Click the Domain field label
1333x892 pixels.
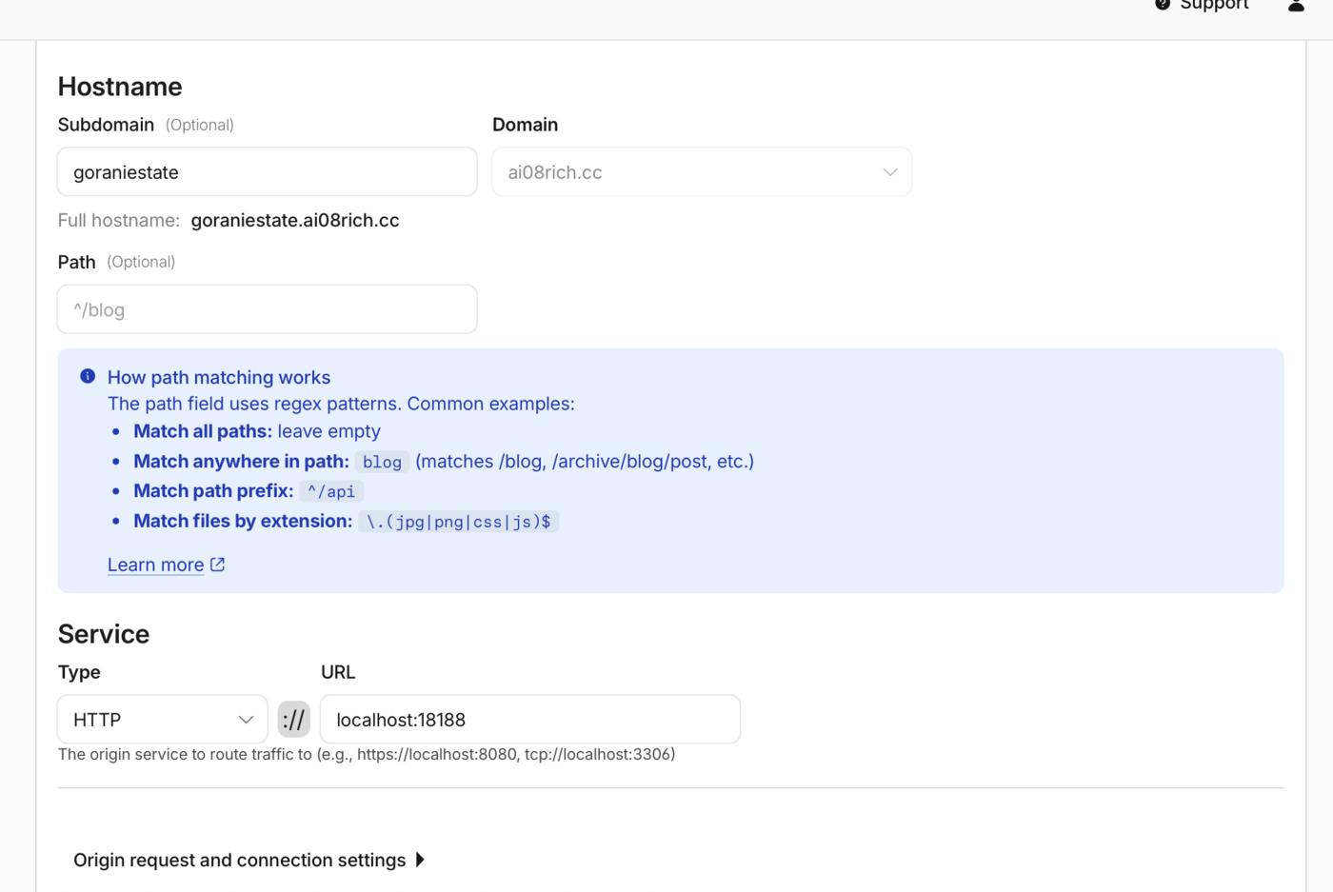[x=525, y=125]
